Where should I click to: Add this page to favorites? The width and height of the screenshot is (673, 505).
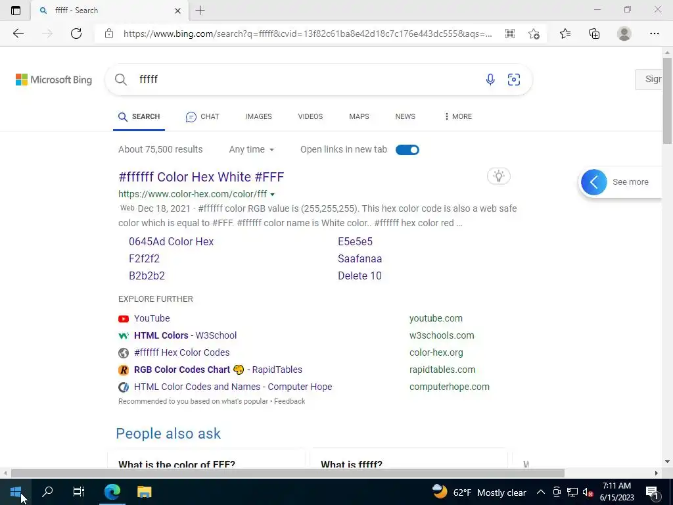[534, 34]
